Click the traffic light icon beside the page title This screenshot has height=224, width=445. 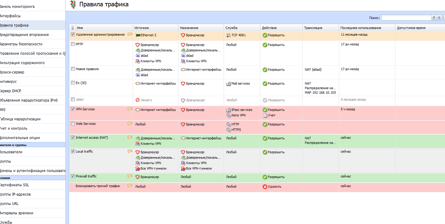tap(73, 4)
